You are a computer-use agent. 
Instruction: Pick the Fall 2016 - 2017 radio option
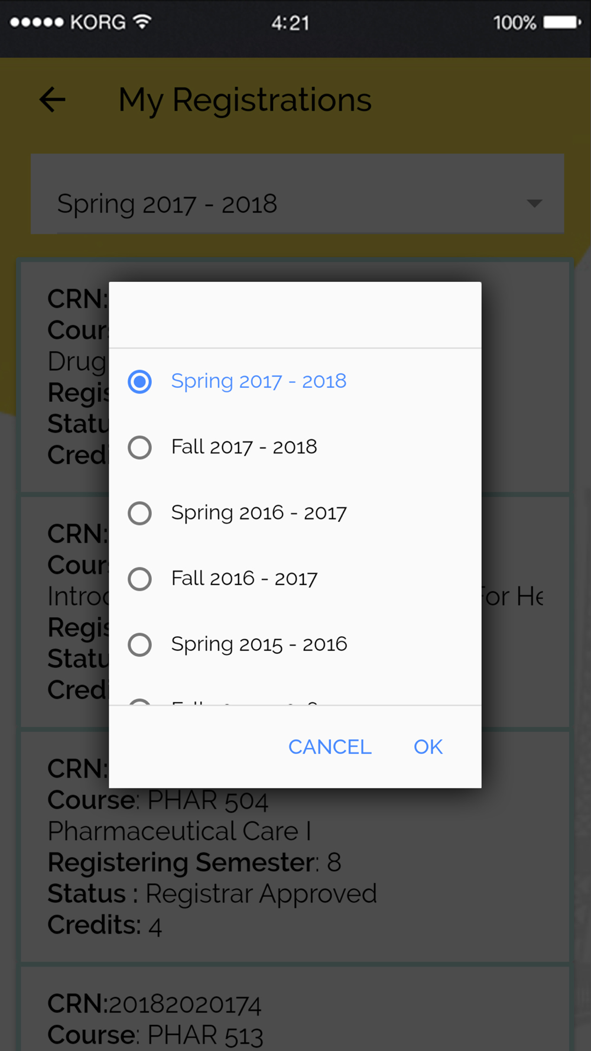[x=140, y=579]
